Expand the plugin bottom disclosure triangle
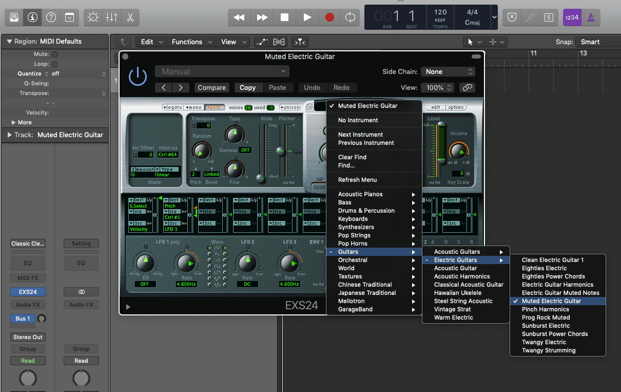621x392 pixels. click(x=128, y=307)
